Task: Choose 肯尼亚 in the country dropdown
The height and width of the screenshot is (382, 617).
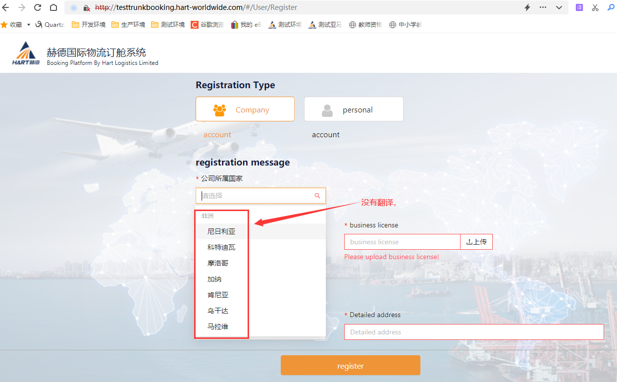Action: click(x=218, y=295)
